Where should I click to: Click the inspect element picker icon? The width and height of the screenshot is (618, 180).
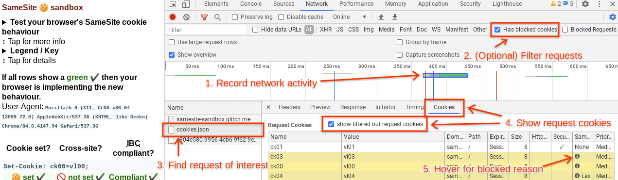coord(173,4)
